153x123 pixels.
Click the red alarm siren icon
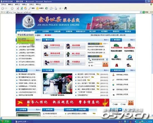pyautogui.click(x=116, y=65)
